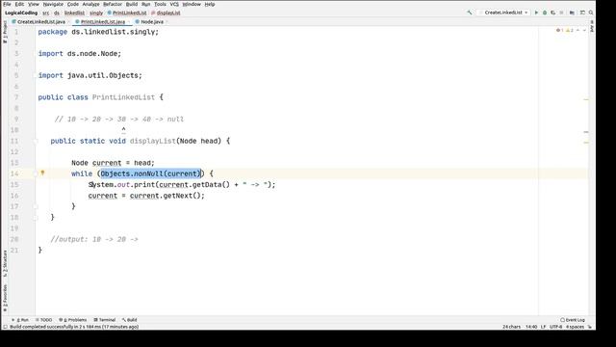Image resolution: width=616 pixels, height=347 pixels.
Task: Open the Build tool window button
Action: pyautogui.click(x=129, y=320)
